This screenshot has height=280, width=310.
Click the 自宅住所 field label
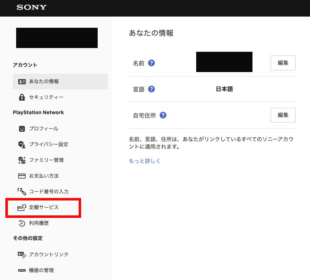point(144,116)
